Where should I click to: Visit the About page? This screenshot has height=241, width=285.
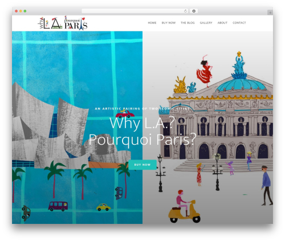coord(222,23)
